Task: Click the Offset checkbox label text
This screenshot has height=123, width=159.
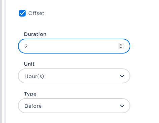Action: coord(36,13)
